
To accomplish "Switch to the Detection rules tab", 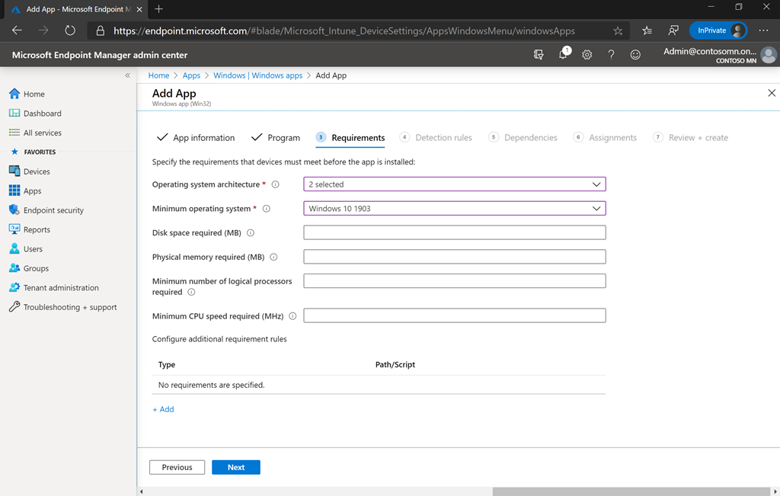I will click(x=443, y=138).
